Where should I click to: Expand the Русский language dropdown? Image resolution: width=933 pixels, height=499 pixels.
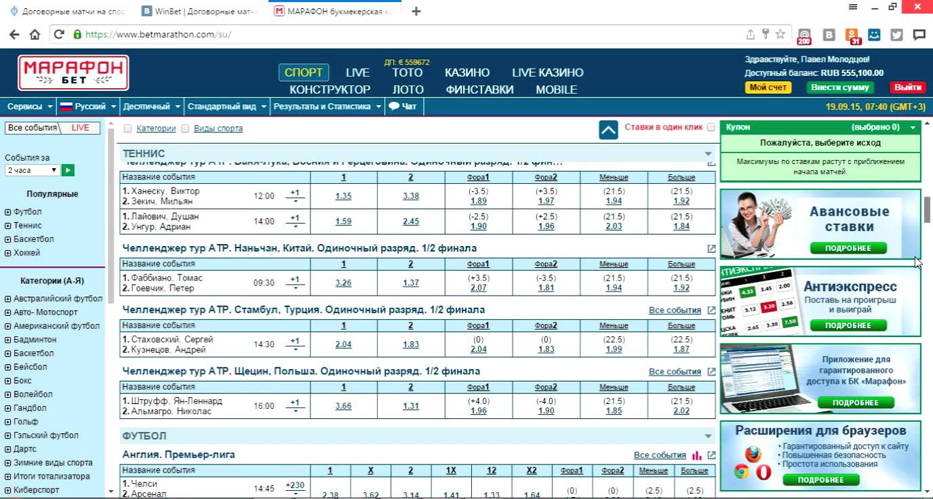click(87, 106)
